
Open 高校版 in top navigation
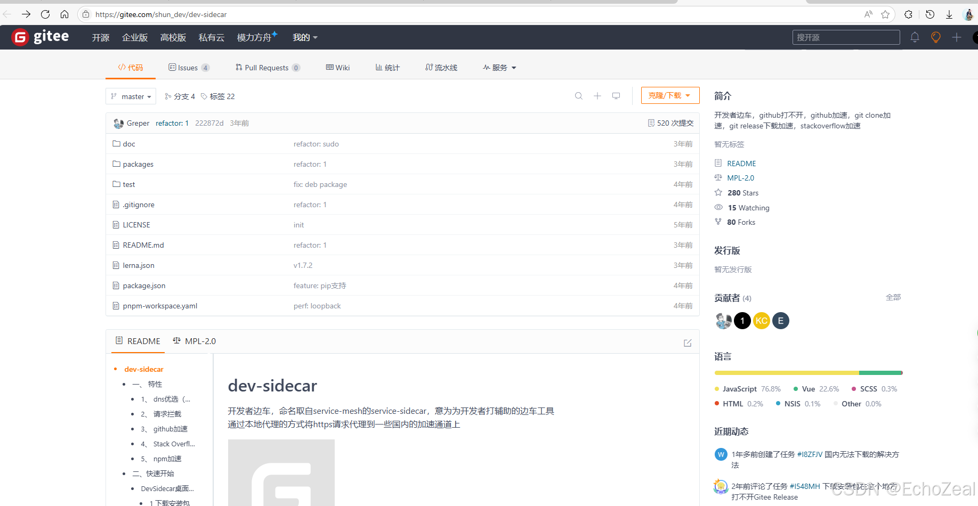point(173,37)
